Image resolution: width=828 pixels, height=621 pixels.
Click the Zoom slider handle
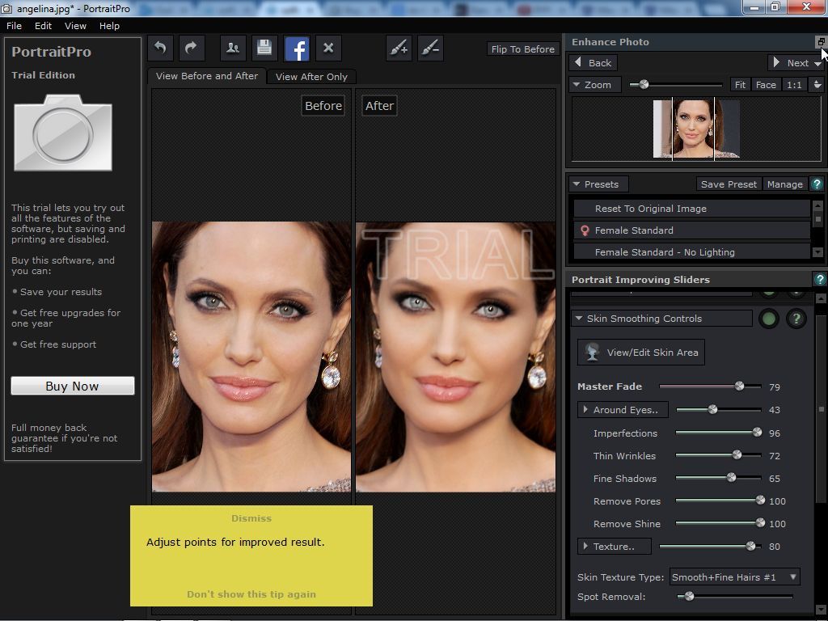[643, 84]
